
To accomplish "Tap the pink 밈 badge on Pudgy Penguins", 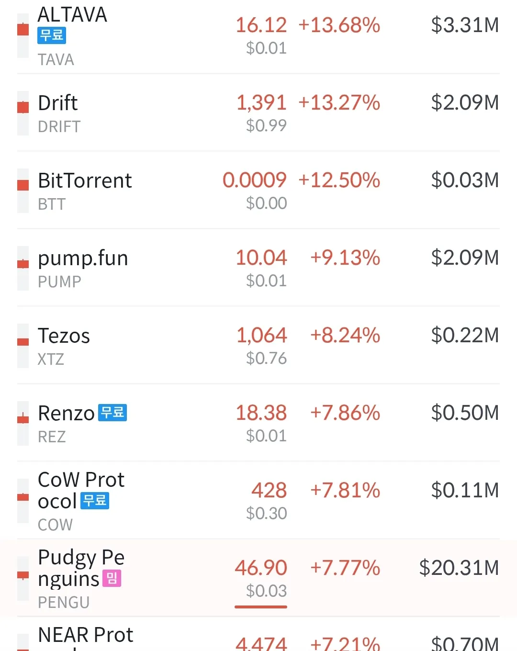I will point(112,578).
